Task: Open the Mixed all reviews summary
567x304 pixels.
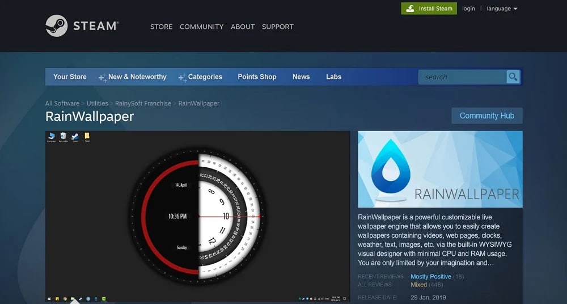Action: [419, 285]
